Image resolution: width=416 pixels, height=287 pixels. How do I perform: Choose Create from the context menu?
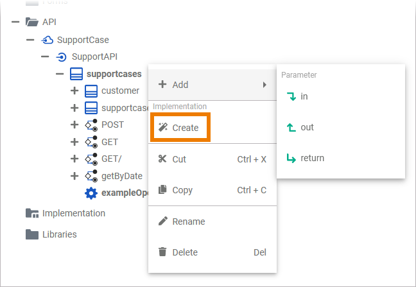pos(180,128)
